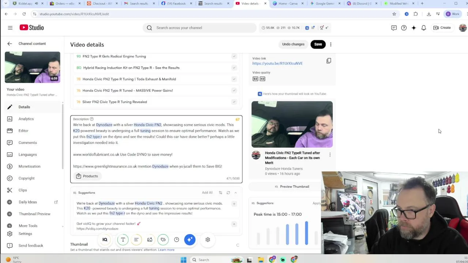Open the channel account avatar

point(463,28)
